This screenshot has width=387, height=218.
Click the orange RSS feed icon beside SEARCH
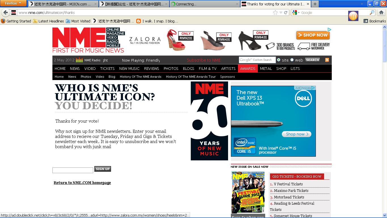coord(327,60)
